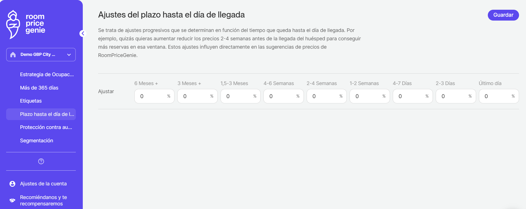Navigate to Segmentación
This screenshot has width=526, height=209.
[x=37, y=141]
